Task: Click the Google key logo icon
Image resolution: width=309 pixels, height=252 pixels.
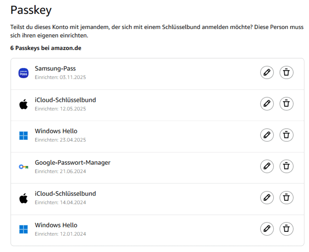Action: 23,167
